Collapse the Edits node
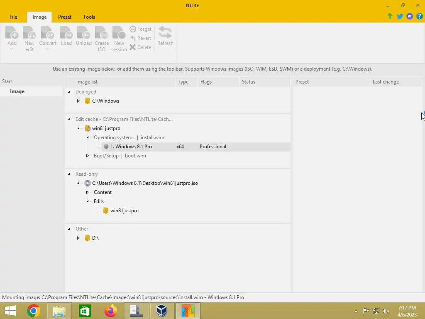 pyautogui.click(x=88, y=201)
